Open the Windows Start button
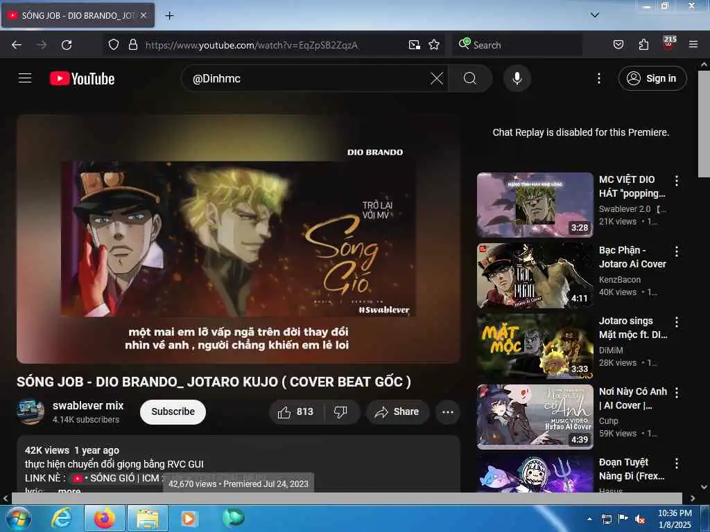710x532 pixels. point(18,518)
